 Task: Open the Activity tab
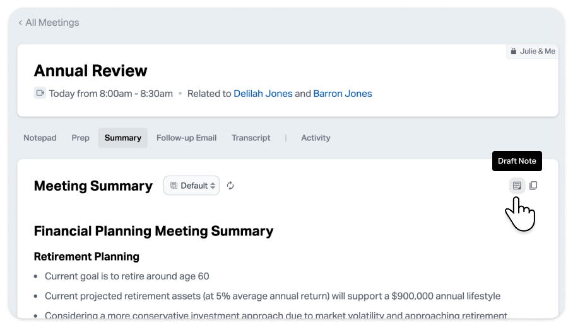[x=316, y=138]
